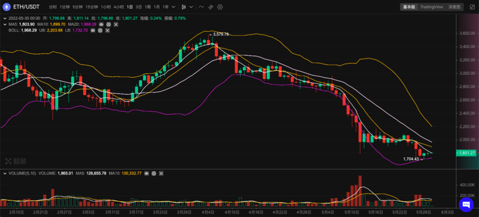Select the 4小时 interval

pos(119,7)
